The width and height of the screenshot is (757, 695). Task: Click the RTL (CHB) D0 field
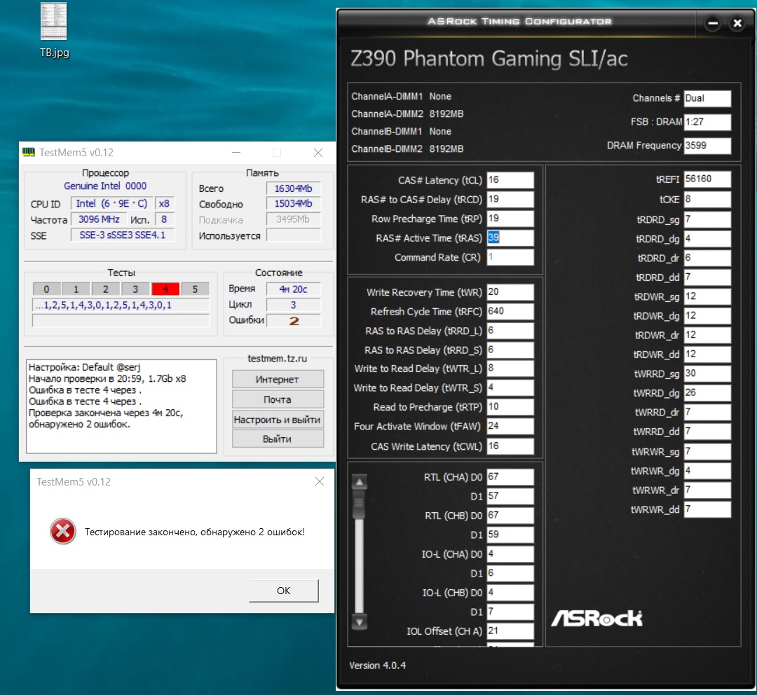(510, 516)
